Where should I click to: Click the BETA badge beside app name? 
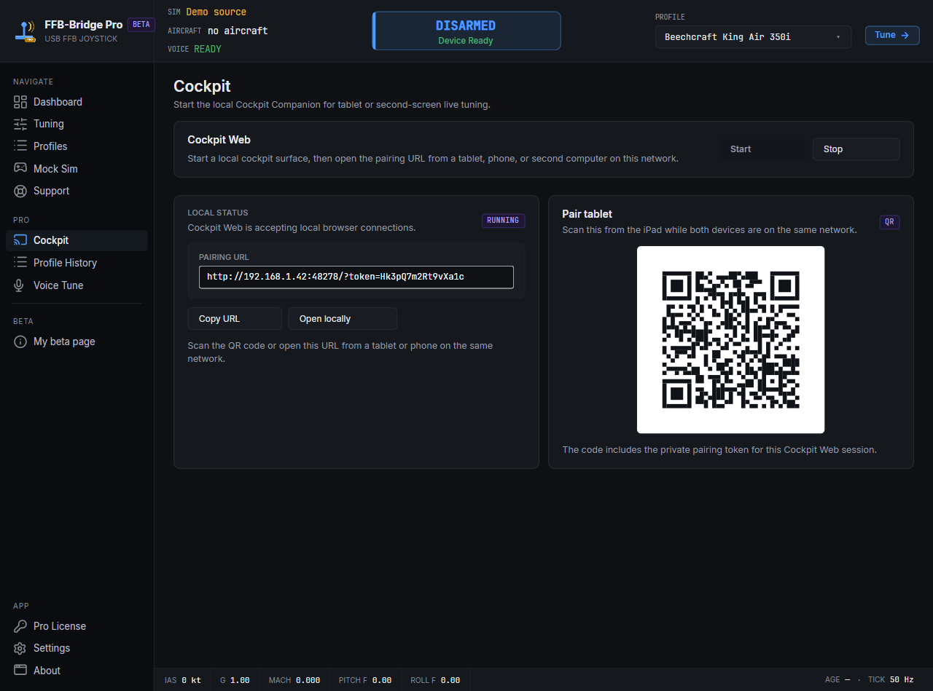(141, 24)
